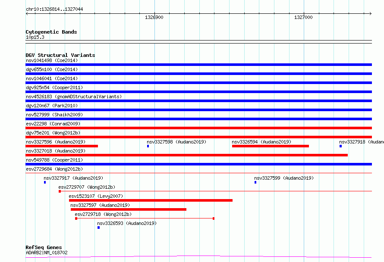This screenshot has height=262, width=384.
Task: Select esv1523107 (Levy2007) label
Action: (x=96, y=196)
